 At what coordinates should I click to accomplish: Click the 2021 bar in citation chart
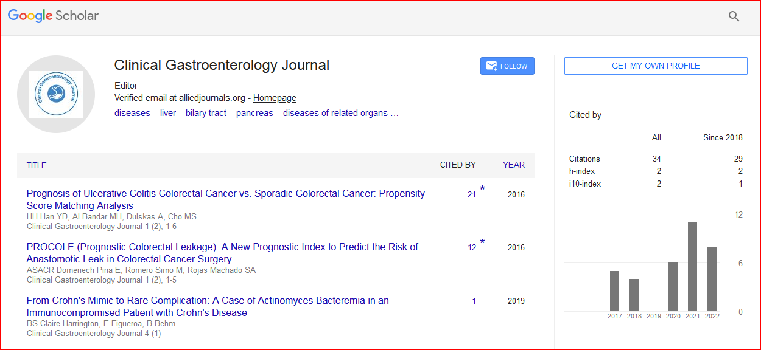point(692,267)
